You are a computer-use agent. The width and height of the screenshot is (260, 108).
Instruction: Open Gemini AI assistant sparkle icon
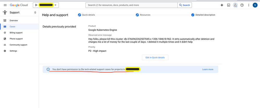(222, 5)
